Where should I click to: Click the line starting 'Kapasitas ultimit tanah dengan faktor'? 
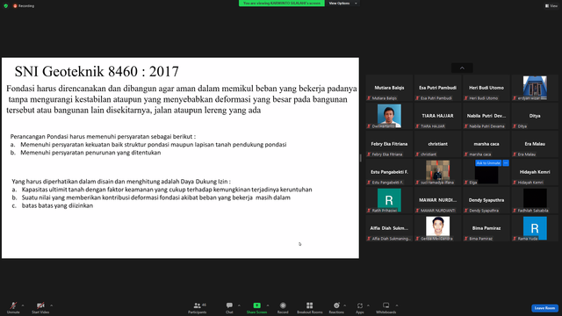(x=167, y=190)
